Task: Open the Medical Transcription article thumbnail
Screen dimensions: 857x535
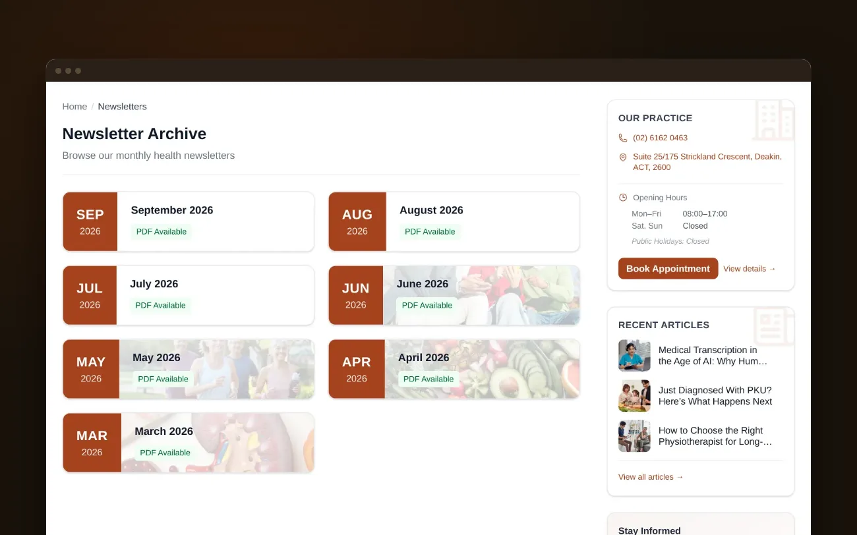Action: coord(634,356)
